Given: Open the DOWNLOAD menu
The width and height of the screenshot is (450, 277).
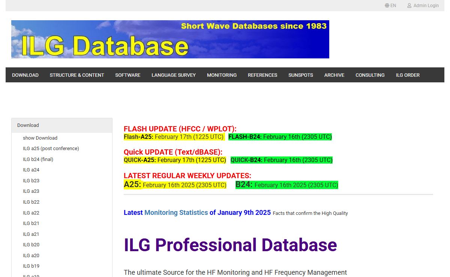Looking at the screenshot, I should 25,75.
